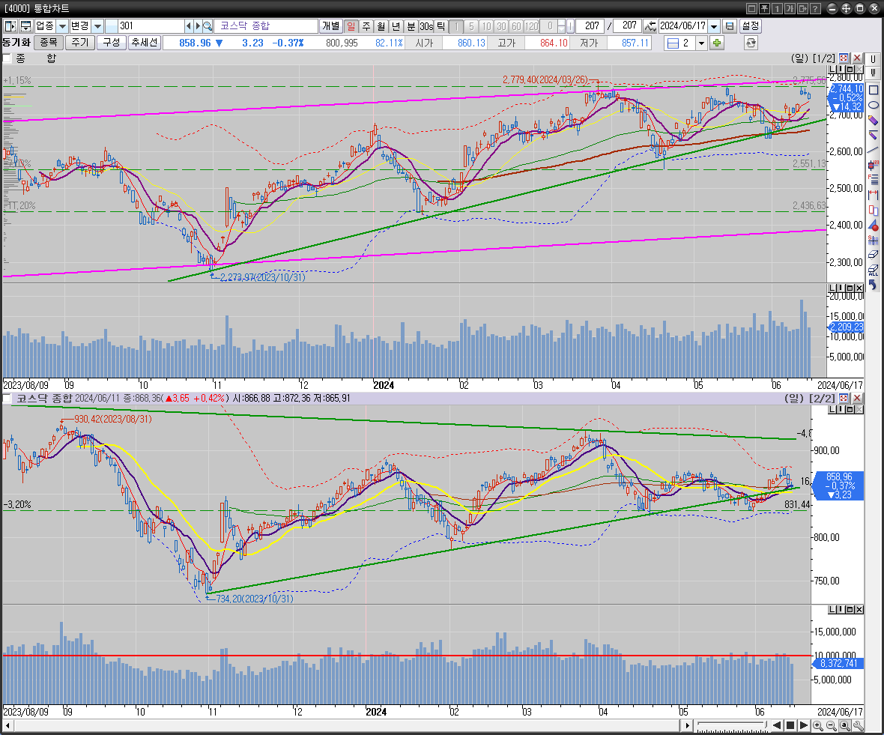
Task: Close the upper chart pane with red X
Action: tap(857, 58)
